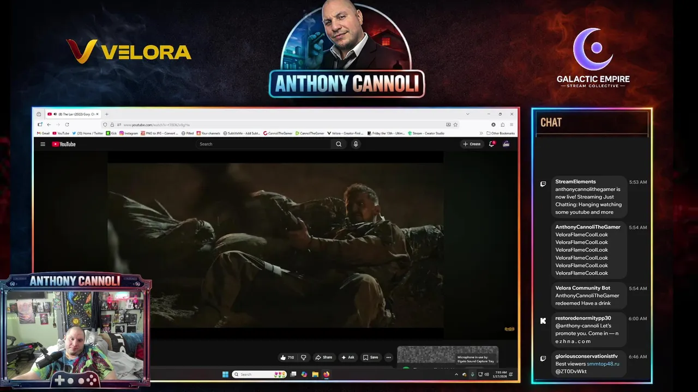
Task: Reload the page in the browser
Action: tap(67, 125)
